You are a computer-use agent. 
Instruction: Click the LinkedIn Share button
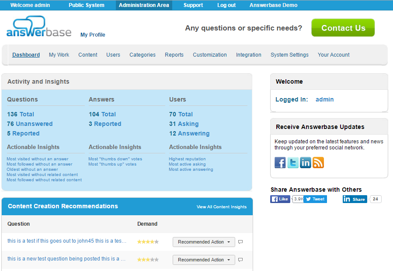click(355, 199)
